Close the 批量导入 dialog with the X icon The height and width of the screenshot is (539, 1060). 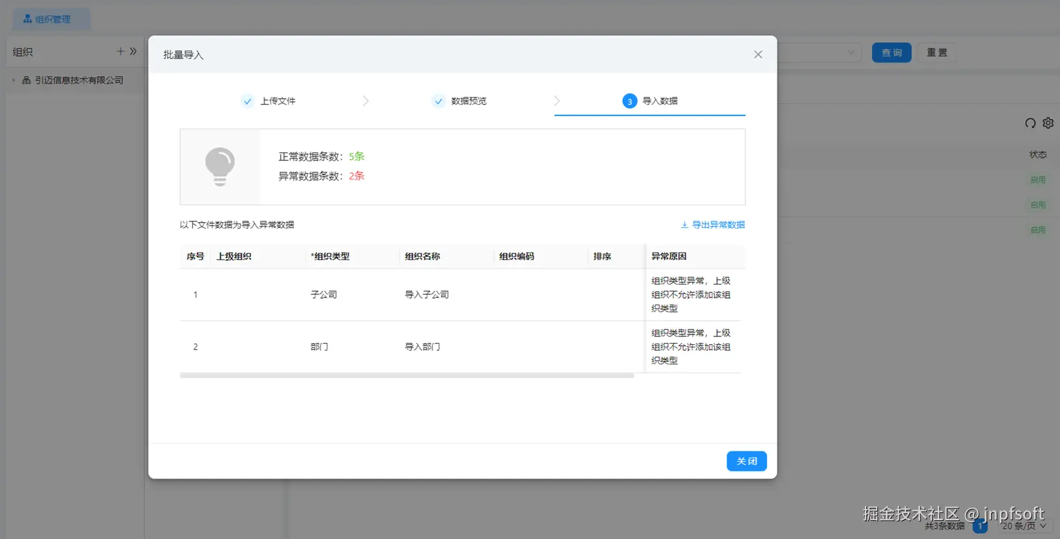click(758, 55)
